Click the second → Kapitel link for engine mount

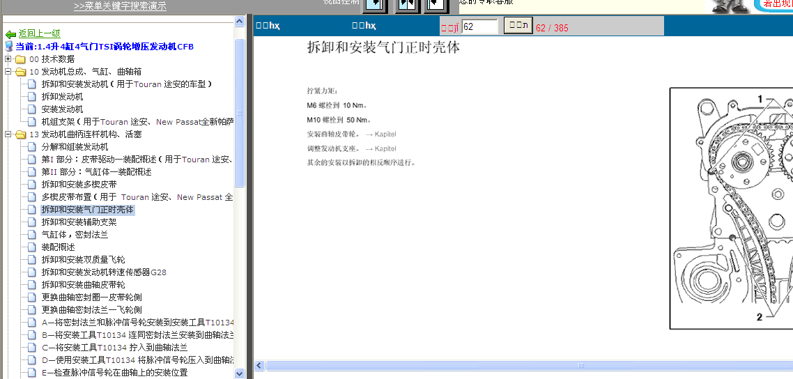point(381,148)
